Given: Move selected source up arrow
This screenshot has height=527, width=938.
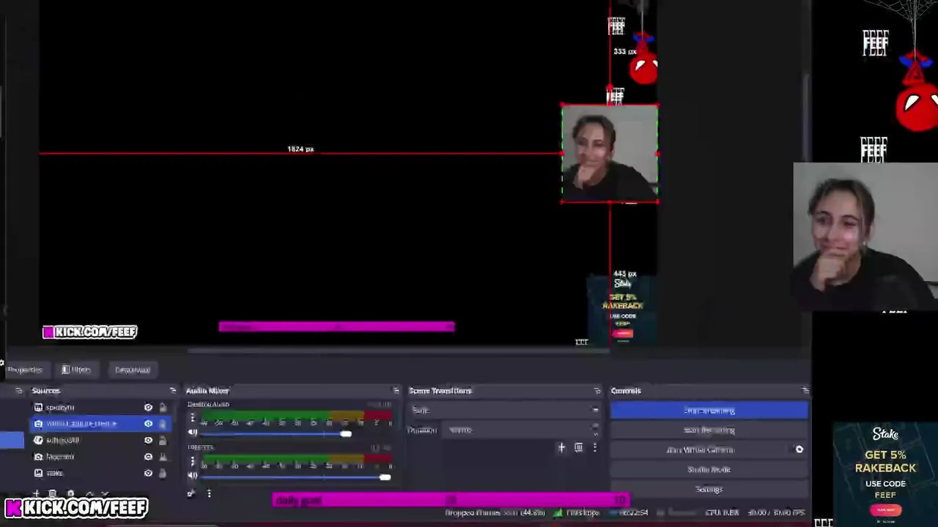Looking at the screenshot, I should pyautogui.click(x=89, y=494).
